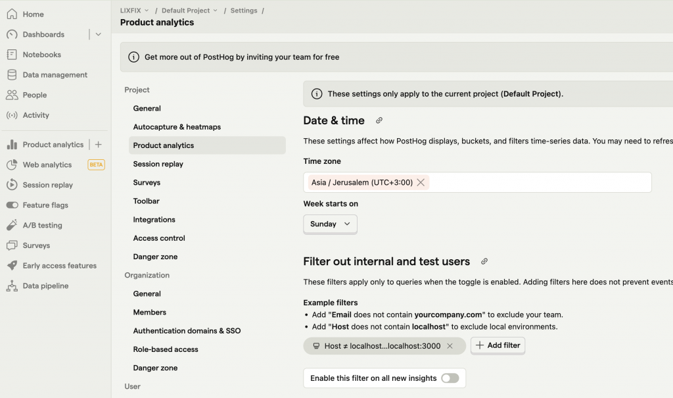Select Product analytics in settings menu
This screenshot has height=398, width=673.
tap(207, 145)
